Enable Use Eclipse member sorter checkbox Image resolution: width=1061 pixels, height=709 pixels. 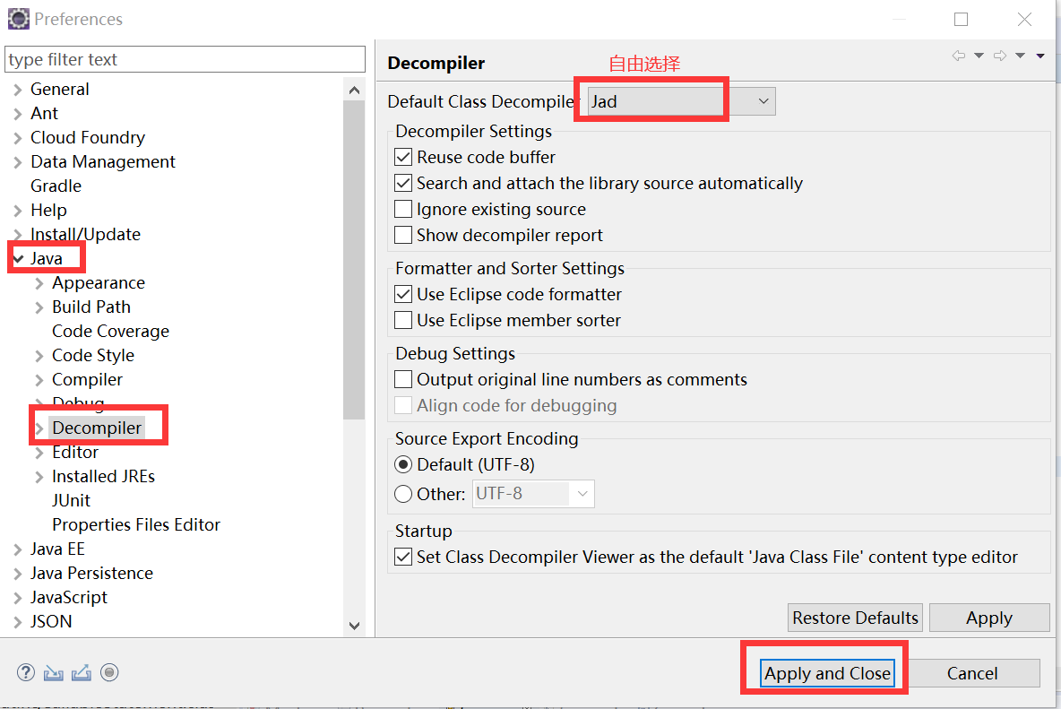[403, 320]
